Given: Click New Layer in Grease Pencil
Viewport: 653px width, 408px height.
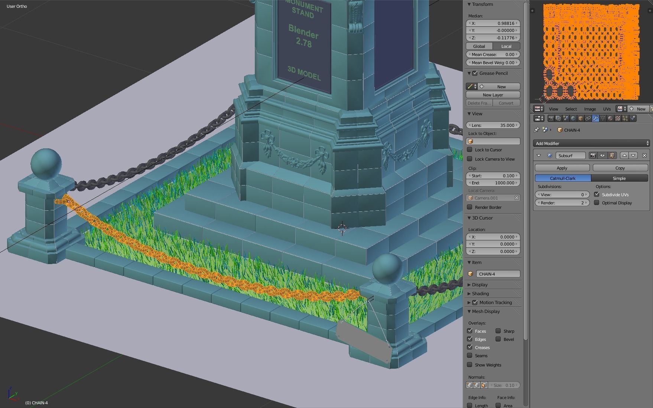Looking at the screenshot, I should click(493, 95).
